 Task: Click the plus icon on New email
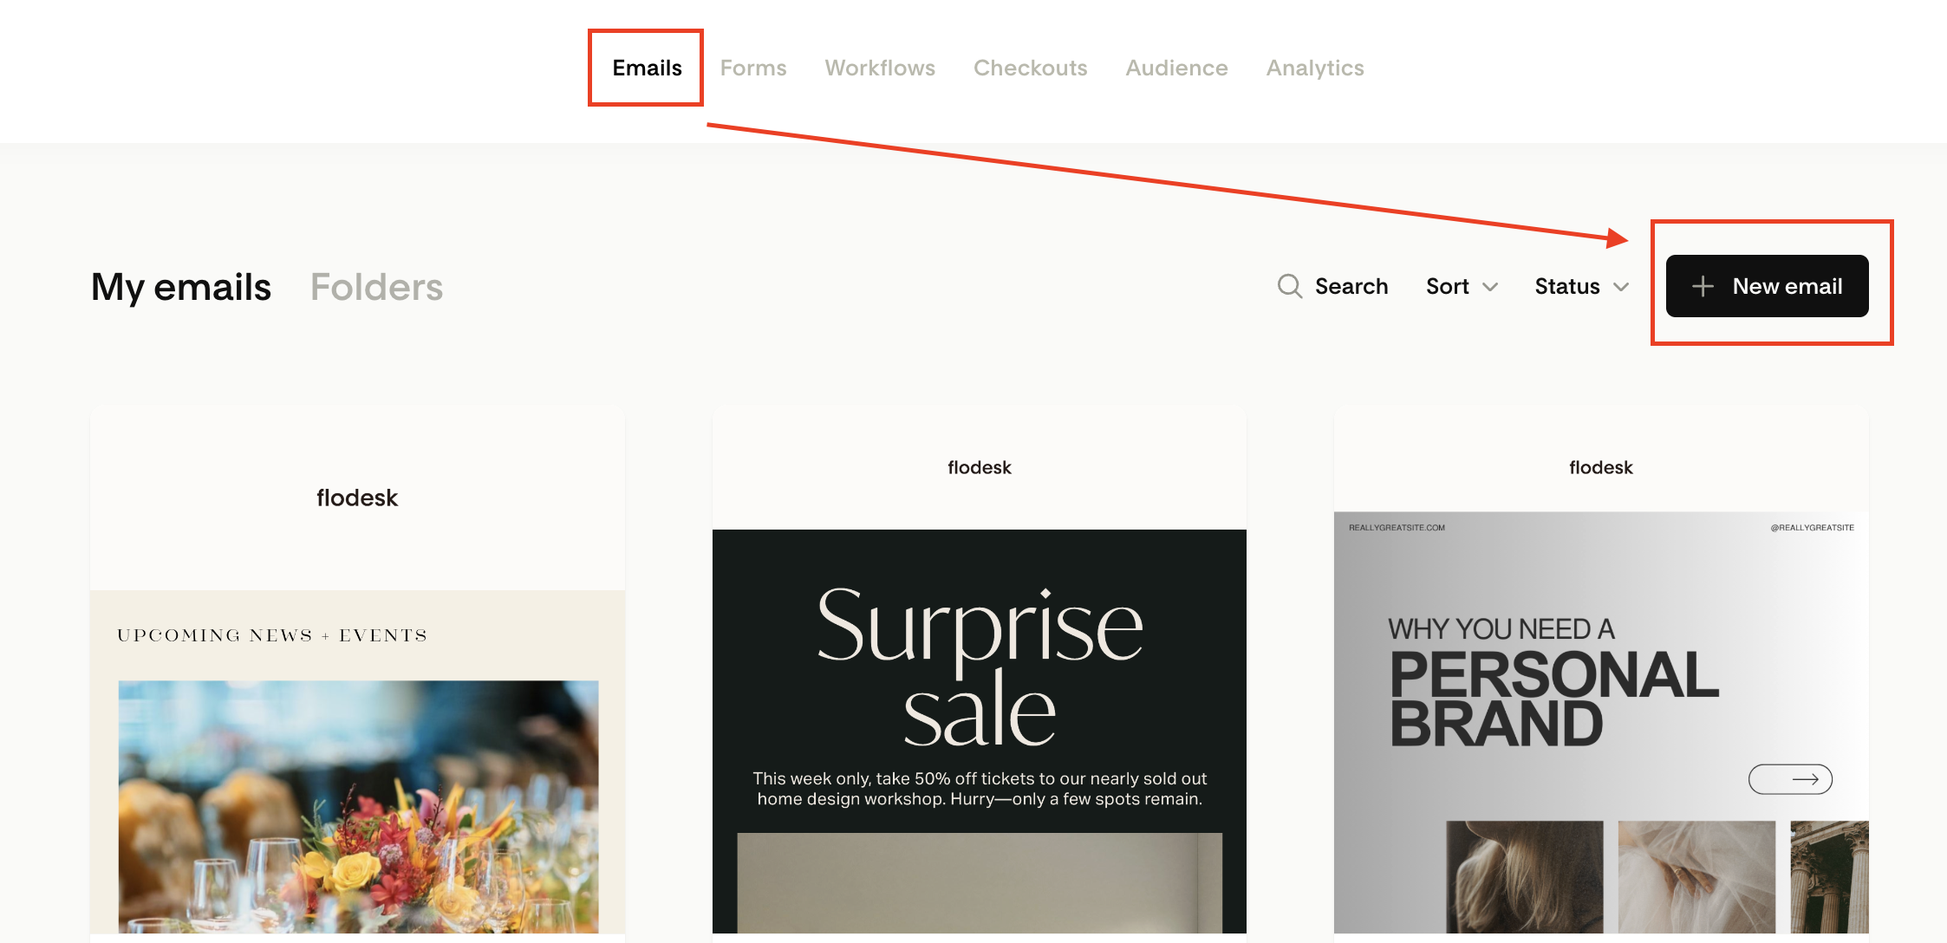coord(1703,286)
